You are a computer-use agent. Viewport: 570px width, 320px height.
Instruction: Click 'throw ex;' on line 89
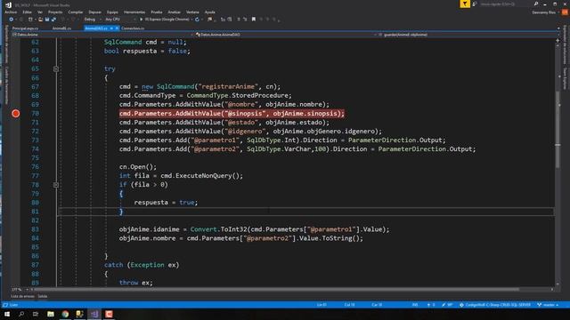click(136, 283)
